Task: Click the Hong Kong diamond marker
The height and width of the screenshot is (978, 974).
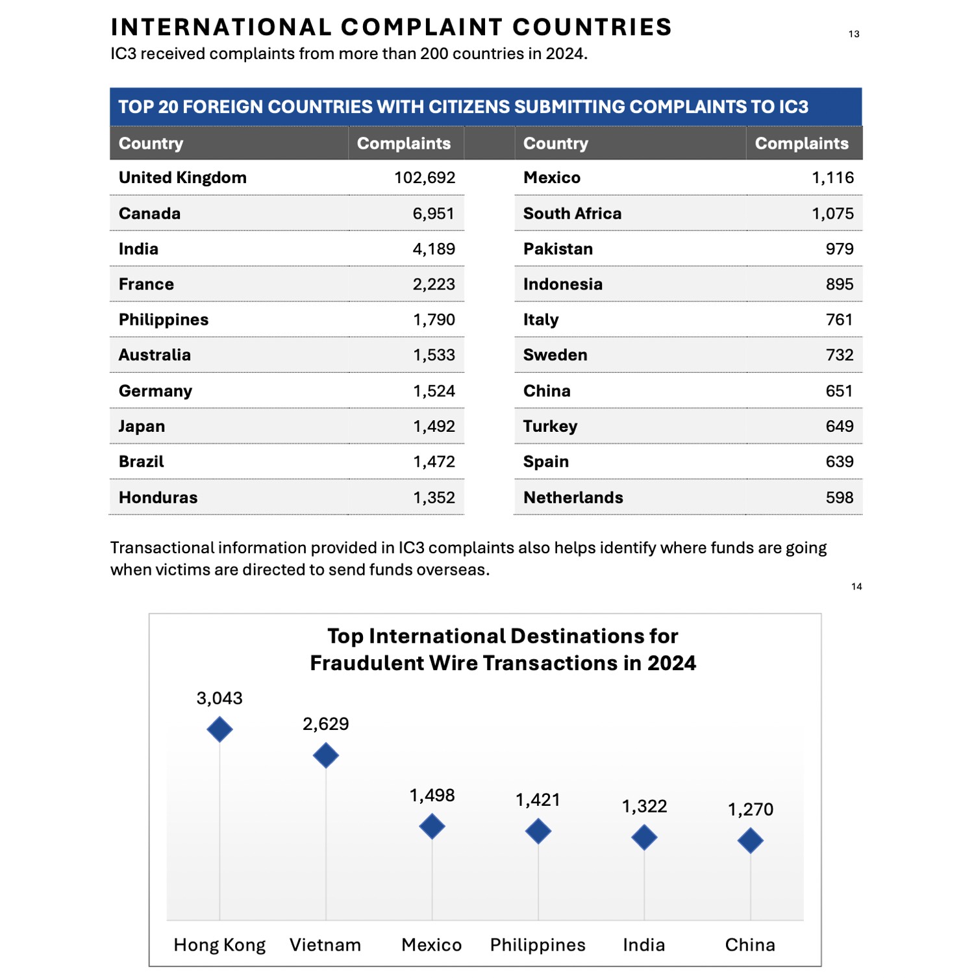Action: click(219, 729)
